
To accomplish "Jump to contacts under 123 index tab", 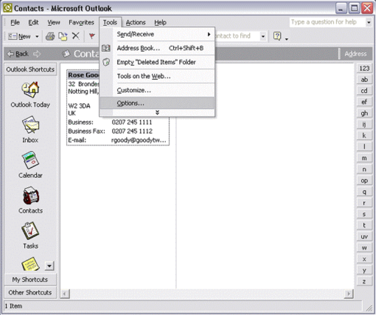I will pos(364,68).
